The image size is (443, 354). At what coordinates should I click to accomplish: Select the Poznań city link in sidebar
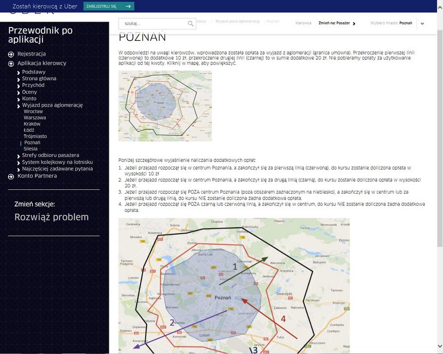(x=32, y=143)
